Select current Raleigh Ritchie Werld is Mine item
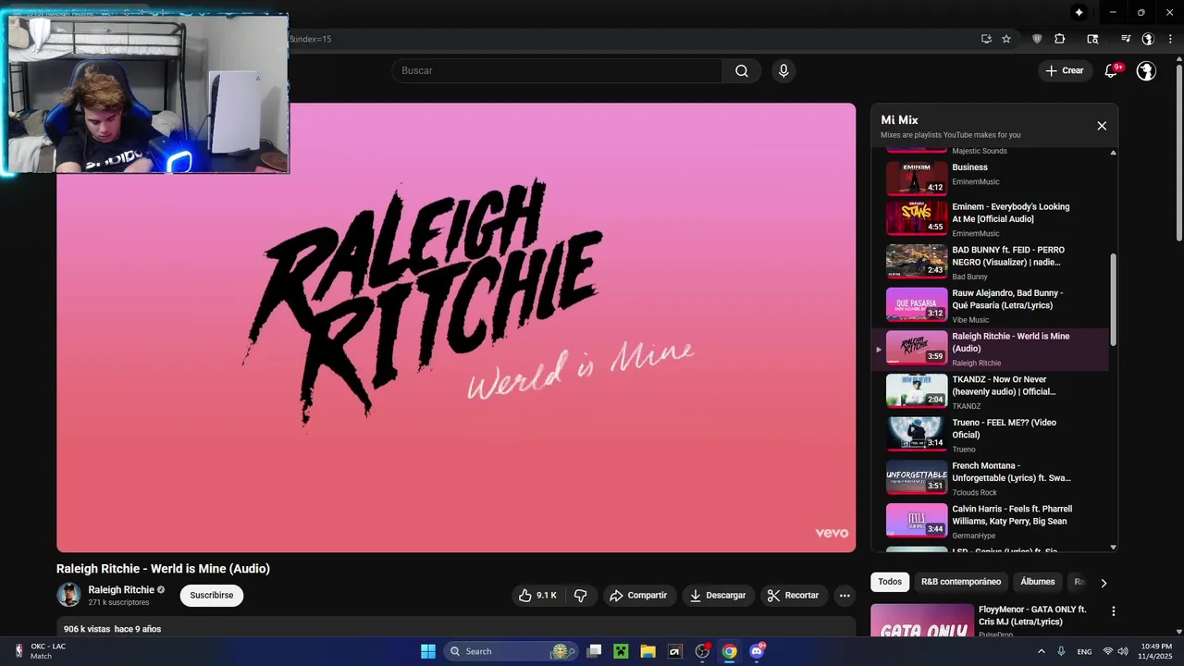The image size is (1184, 666). coord(992,350)
